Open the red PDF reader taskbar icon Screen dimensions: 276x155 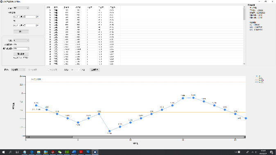[x=81, y=152]
